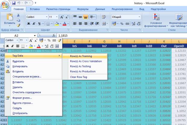Click the percent style icon in ribbon

(122, 23)
